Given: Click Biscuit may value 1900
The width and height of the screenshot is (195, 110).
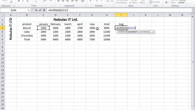Looking at the screenshot, I should click(x=92, y=28).
